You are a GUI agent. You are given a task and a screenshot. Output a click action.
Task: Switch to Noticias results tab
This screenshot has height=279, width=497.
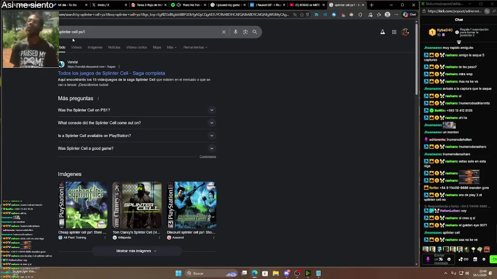point(114,47)
